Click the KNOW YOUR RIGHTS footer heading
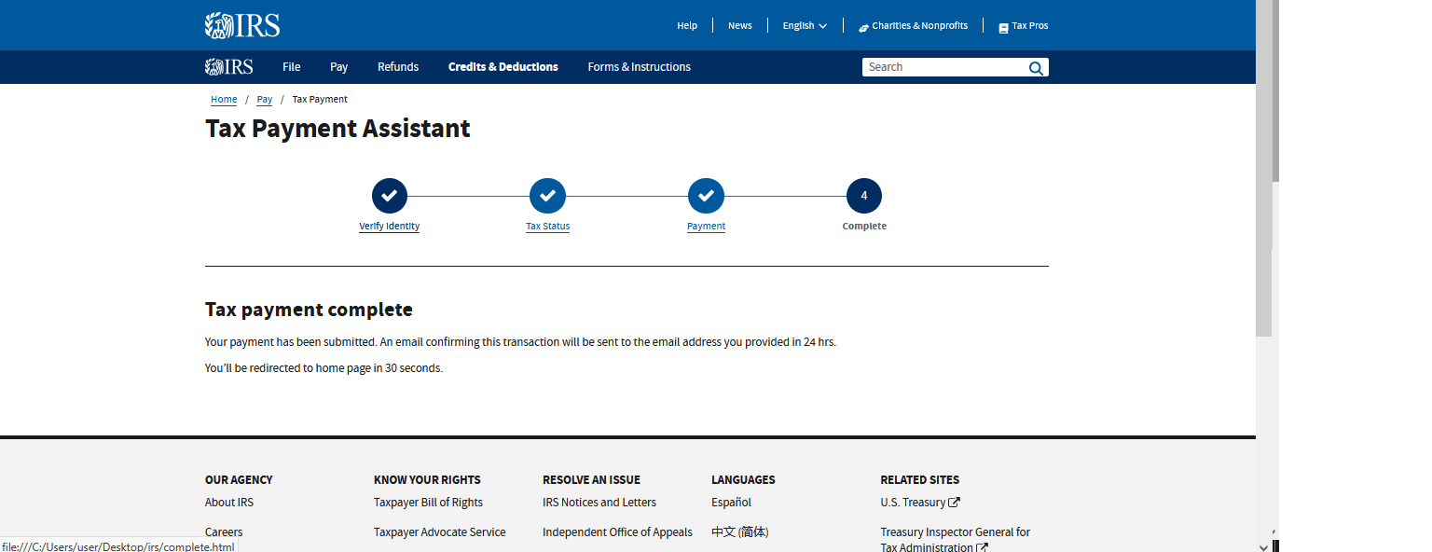 point(427,480)
